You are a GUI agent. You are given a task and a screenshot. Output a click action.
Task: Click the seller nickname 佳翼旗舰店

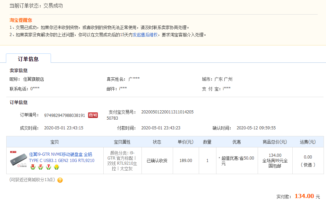(34, 79)
